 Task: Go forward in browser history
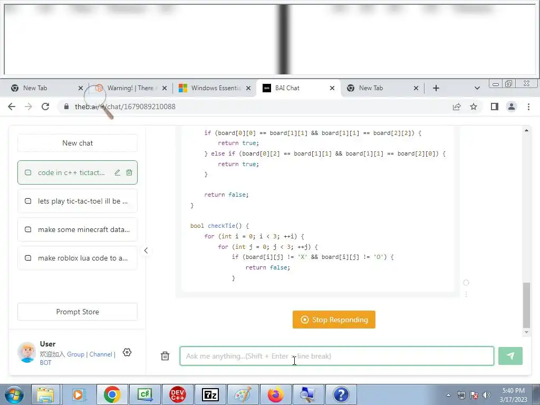[28, 107]
